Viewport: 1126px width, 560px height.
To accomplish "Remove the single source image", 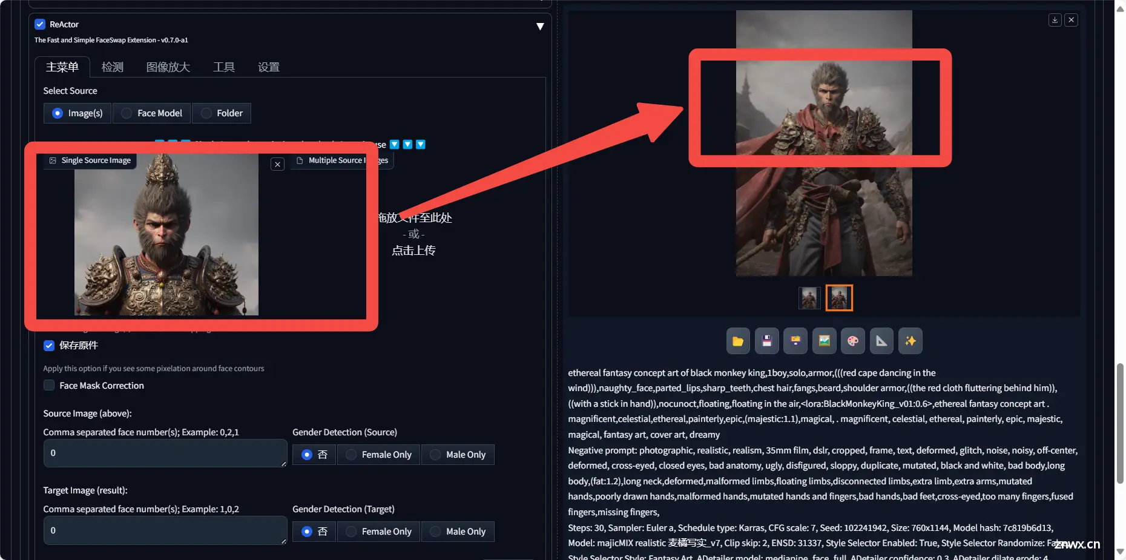I will click(277, 164).
